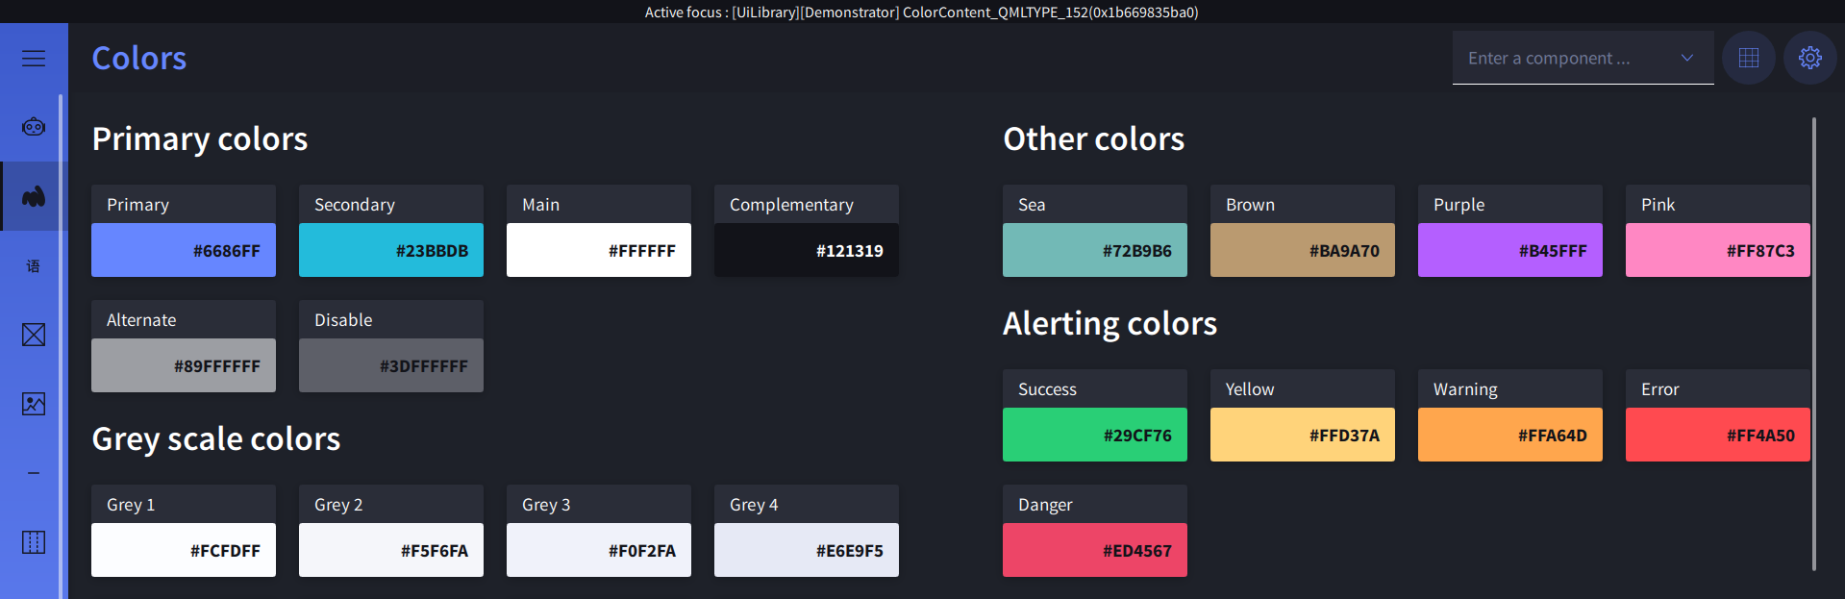Click the 'Danger' swatch label

click(x=1046, y=505)
